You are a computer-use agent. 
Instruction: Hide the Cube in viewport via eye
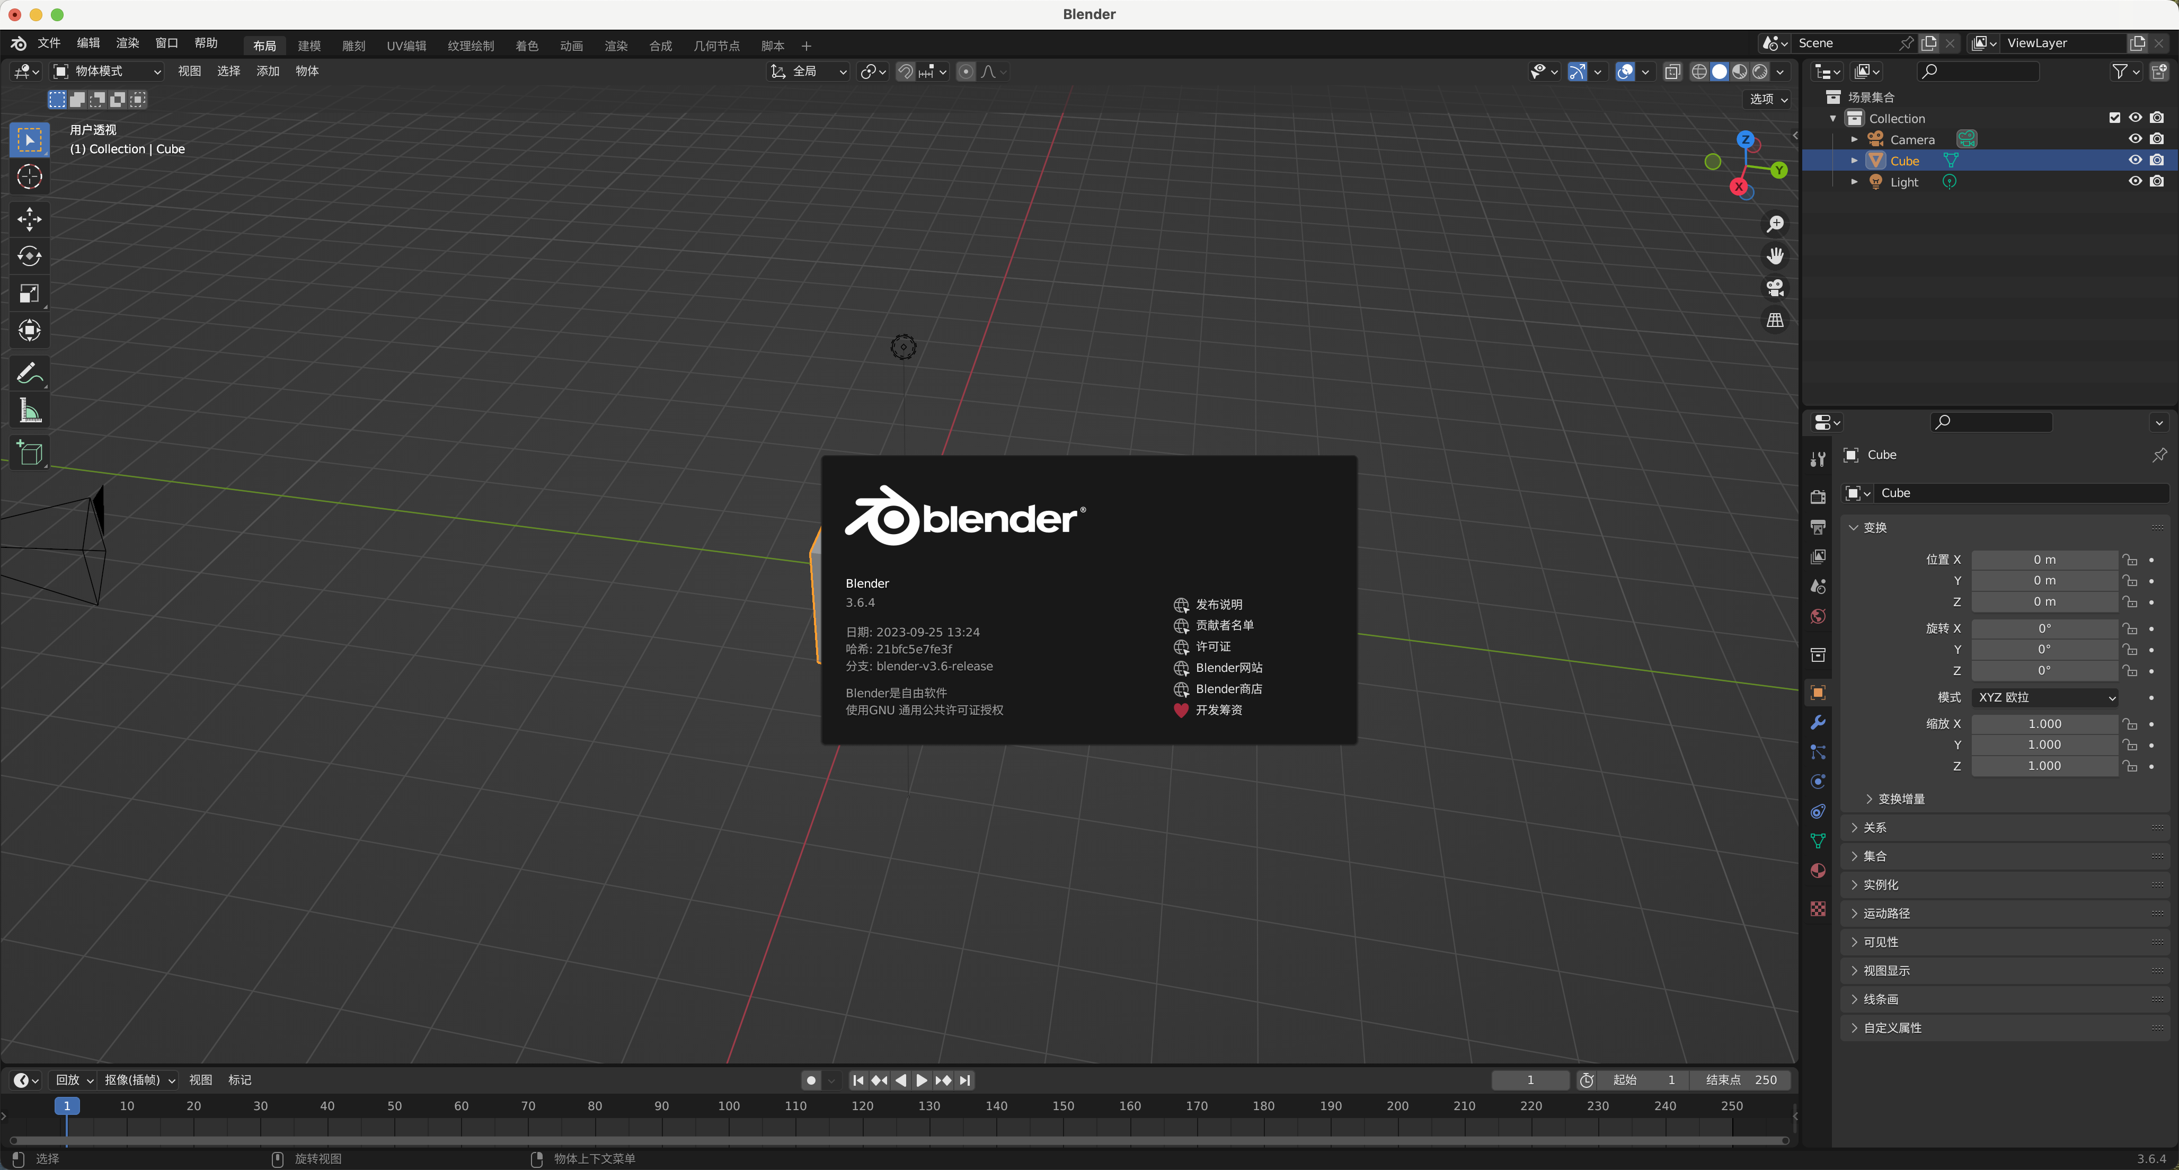click(2135, 161)
